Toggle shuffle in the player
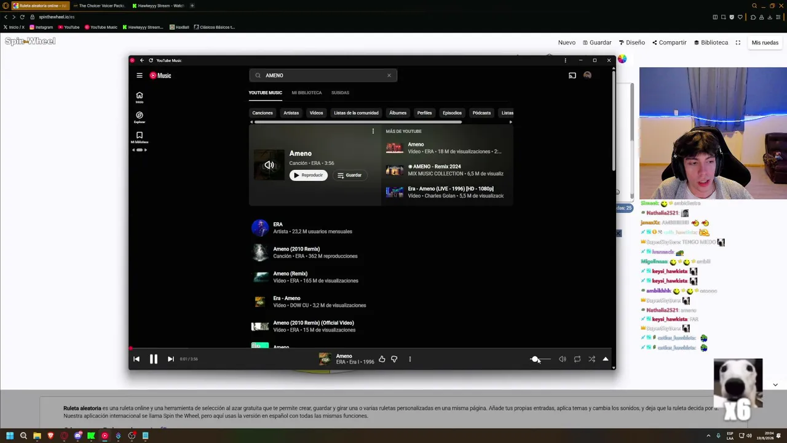Image resolution: width=787 pixels, height=443 pixels. coord(591,359)
